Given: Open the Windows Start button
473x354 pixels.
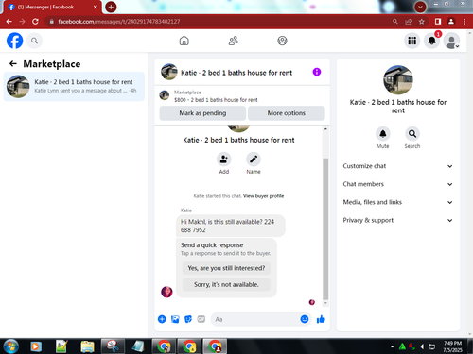Looking at the screenshot, I should (x=11, y=346).
